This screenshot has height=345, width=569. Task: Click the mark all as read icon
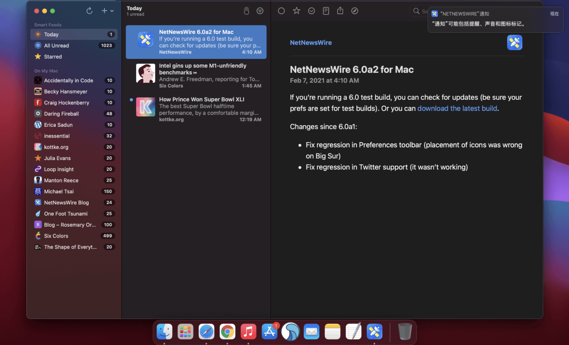[246, 11]
